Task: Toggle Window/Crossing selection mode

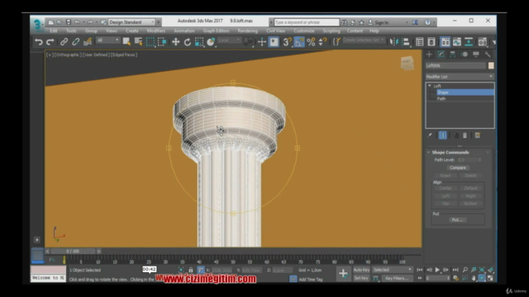Action: tap(162, 42)
